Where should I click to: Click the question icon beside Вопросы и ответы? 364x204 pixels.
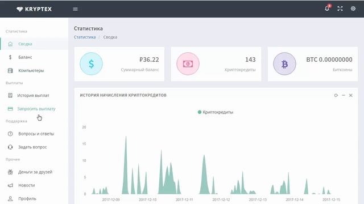[10, 134]
